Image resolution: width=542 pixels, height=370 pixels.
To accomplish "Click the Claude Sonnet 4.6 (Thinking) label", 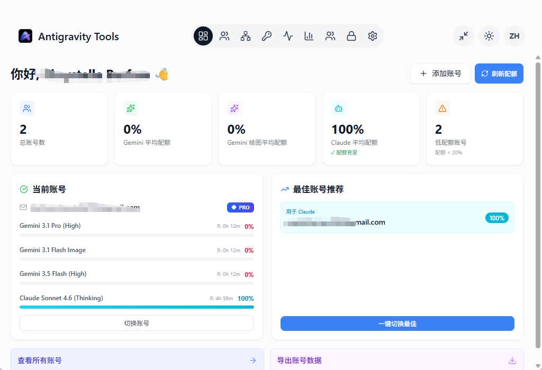I will pos(61,298).
